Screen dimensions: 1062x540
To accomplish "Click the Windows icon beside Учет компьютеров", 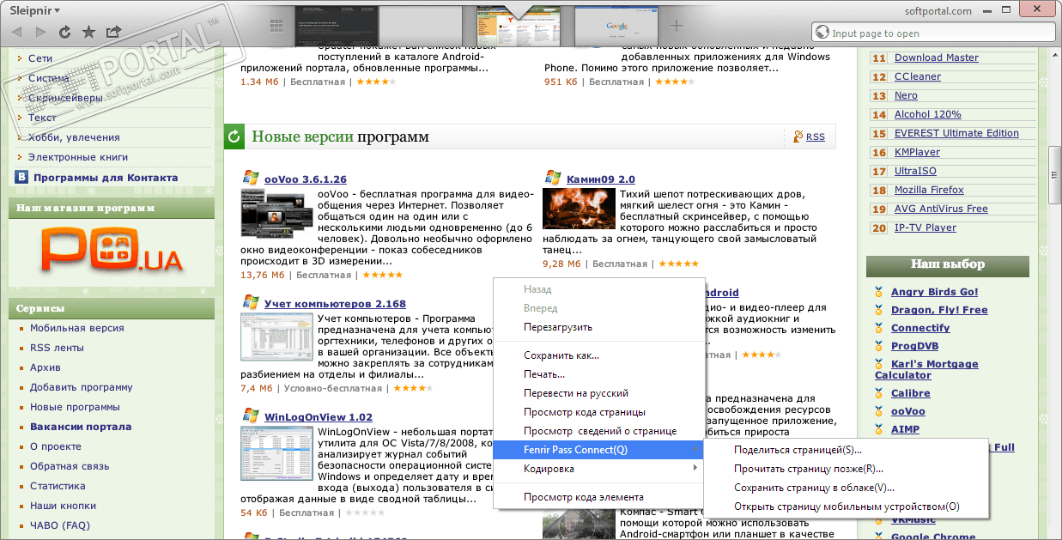I will point(251,302).
